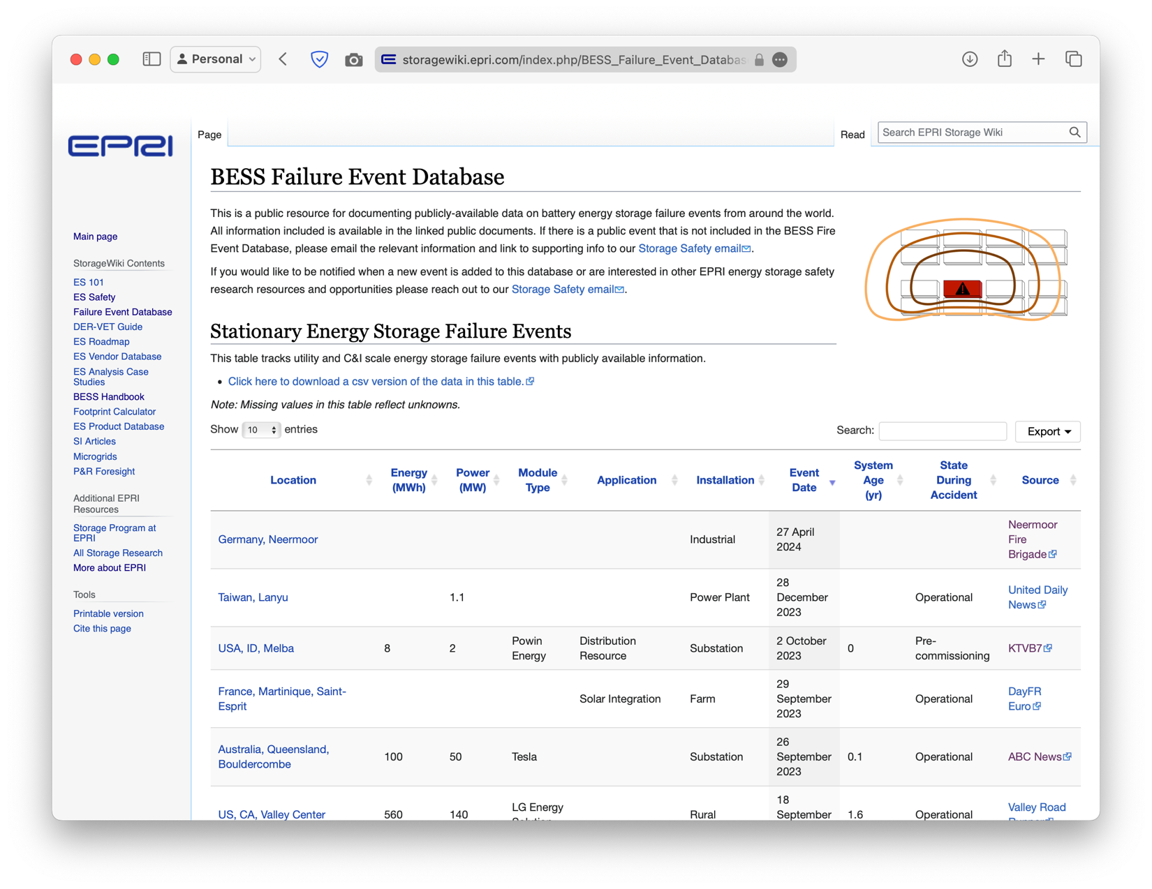Sort table by Energy (MWh) column
Viewport: 1152px width, 889px height.
tap(408, 480)
